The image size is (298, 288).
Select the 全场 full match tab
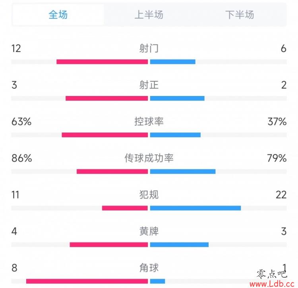pos(58,15)
